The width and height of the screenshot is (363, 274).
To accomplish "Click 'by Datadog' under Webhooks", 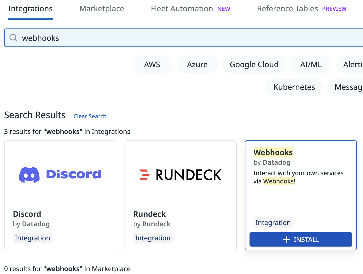I will 272,162.
